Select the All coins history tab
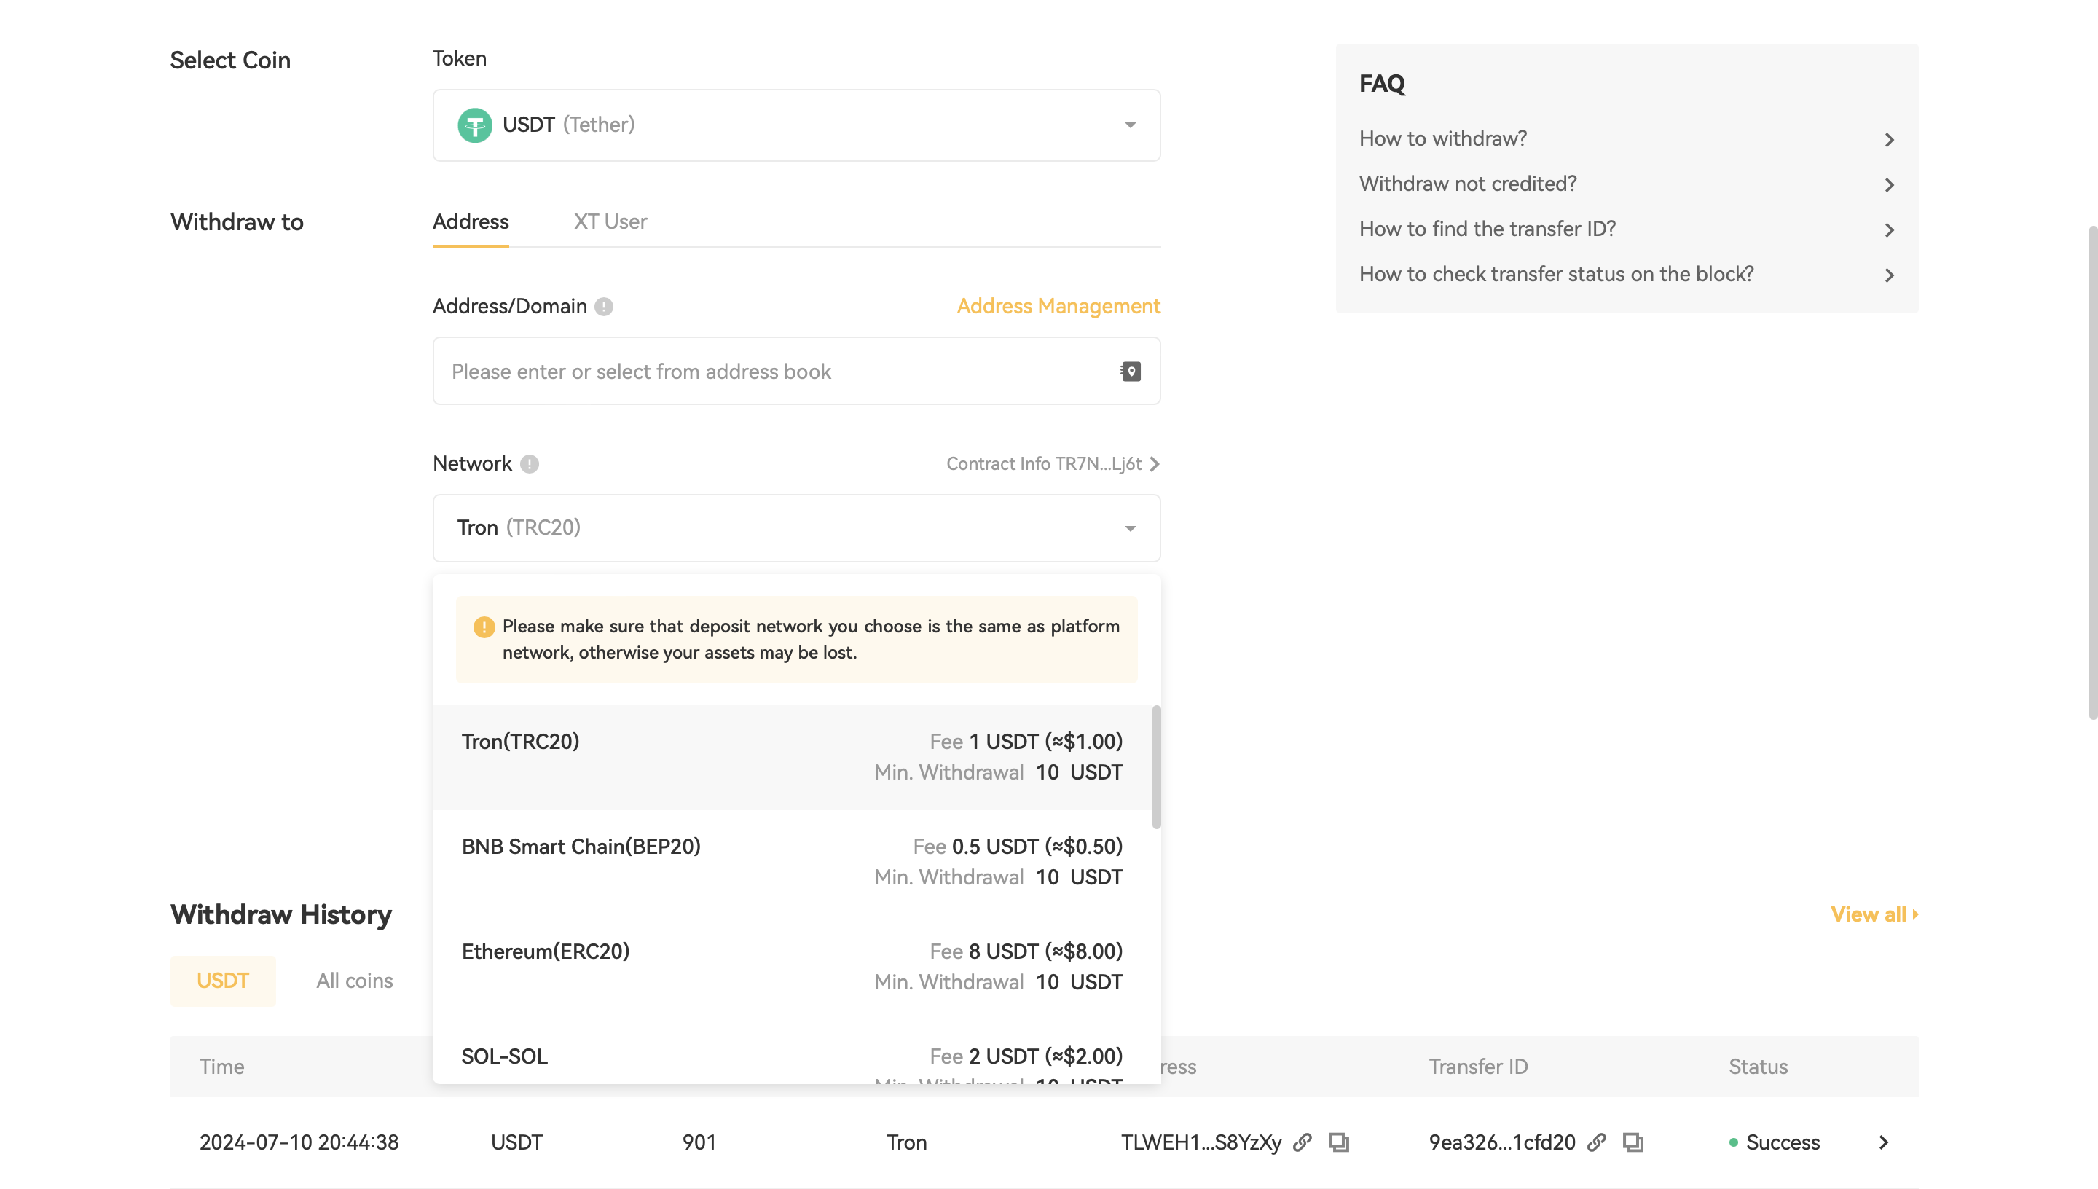Image resolution: width=2098 pixels, height=1189 pixels. click(354, 981)
